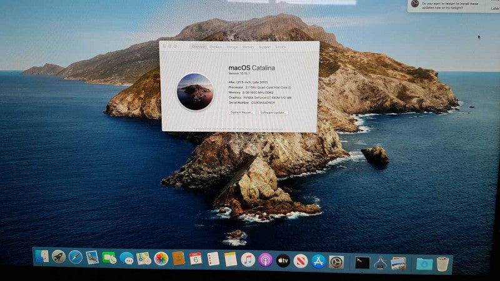Open App Store from Dock

coord(318,262)
